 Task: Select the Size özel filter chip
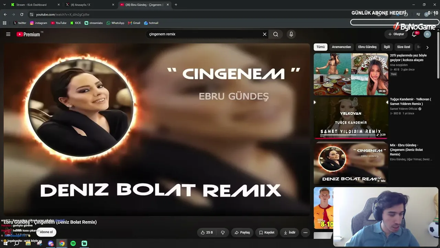click(x=404, y=47)
